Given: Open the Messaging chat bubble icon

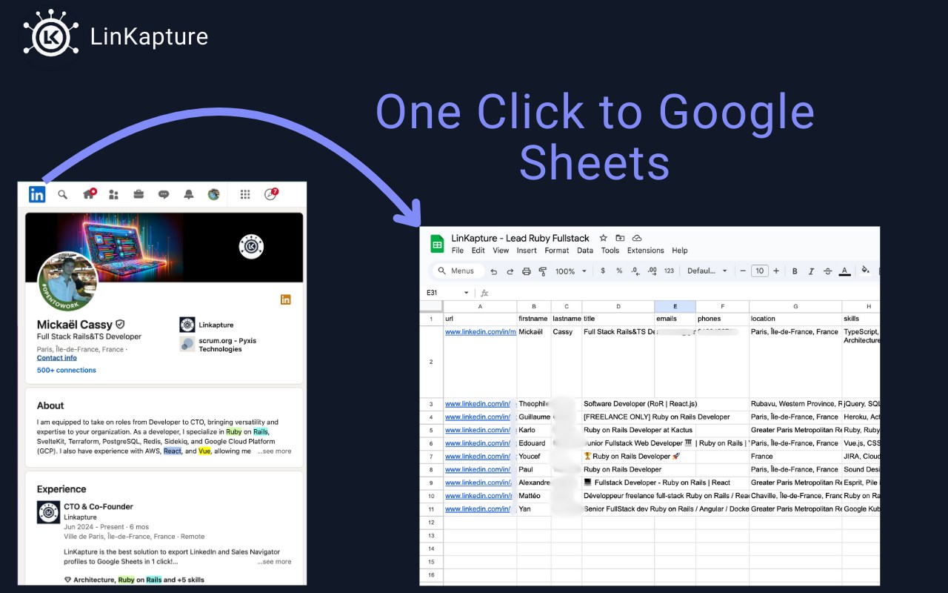Looking at the screenshot, I should click(x=164, y=195).
